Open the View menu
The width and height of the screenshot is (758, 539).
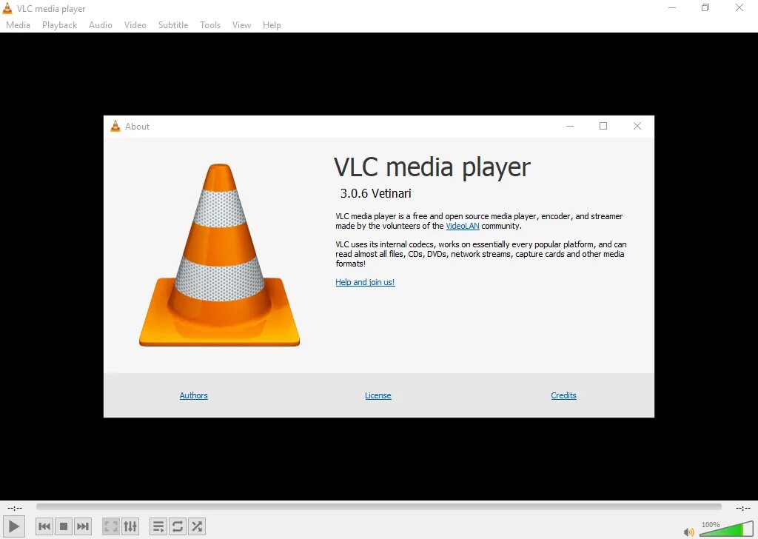(242, 25)
